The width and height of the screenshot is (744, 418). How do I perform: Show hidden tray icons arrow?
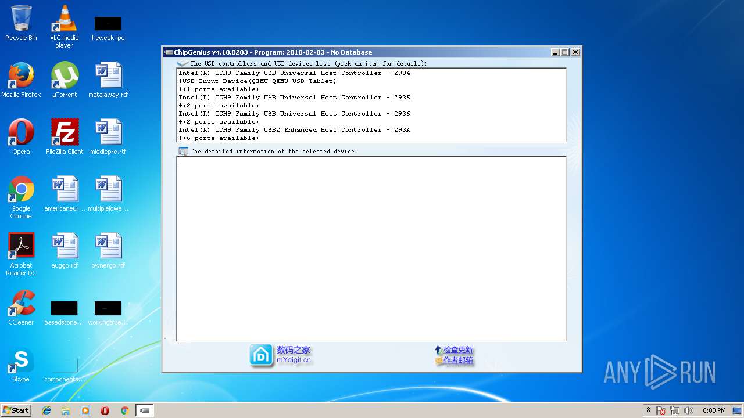coord(649,410)
